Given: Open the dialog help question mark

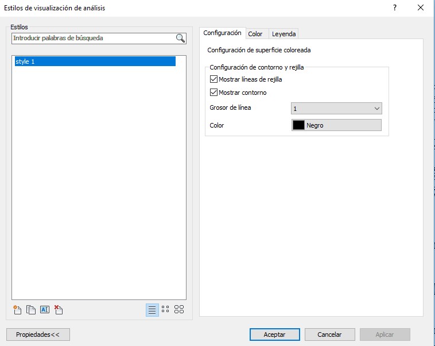Looking at the screenshot, I should click(x=395, y=8).
